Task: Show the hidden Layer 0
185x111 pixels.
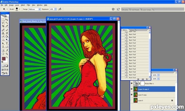Action: [x=132, y=101]
